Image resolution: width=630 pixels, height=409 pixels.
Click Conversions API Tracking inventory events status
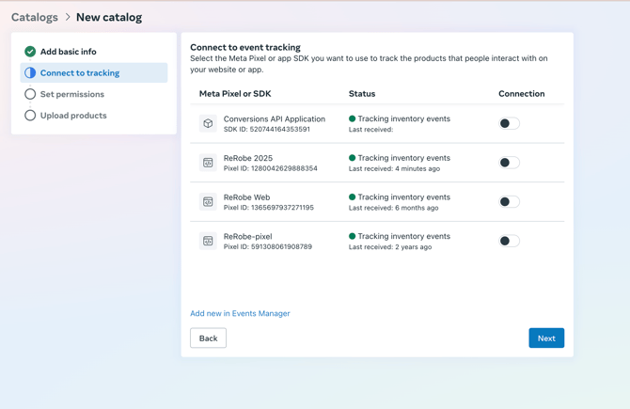click(x=400, y=118)
